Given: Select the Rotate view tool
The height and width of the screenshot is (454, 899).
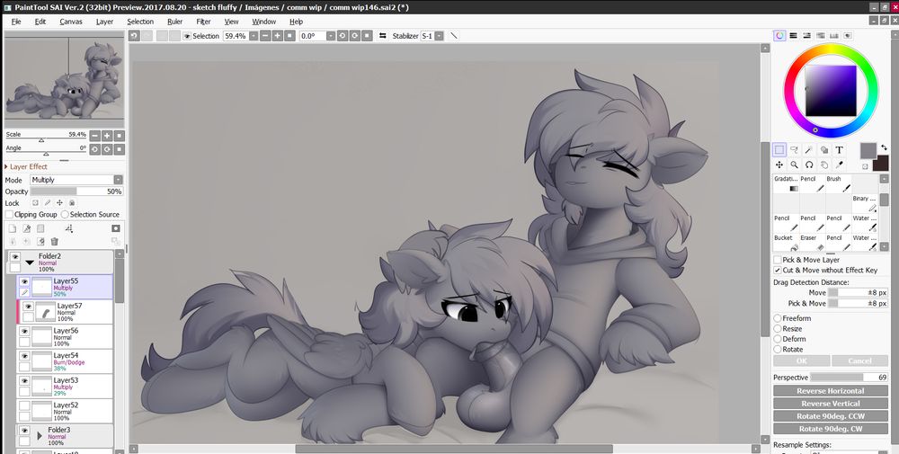Looking at the screenshot, I should (809, 165).
